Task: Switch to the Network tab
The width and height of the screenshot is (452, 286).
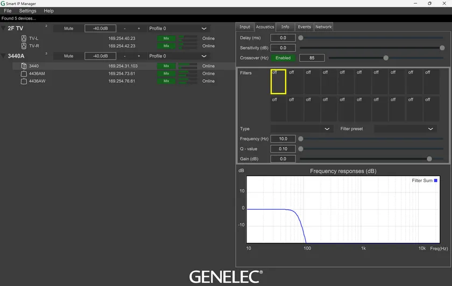Action: [x=323, y=27]
